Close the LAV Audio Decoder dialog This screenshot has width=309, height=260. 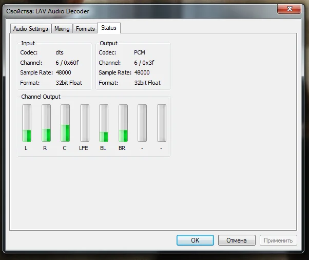(289, 9)
